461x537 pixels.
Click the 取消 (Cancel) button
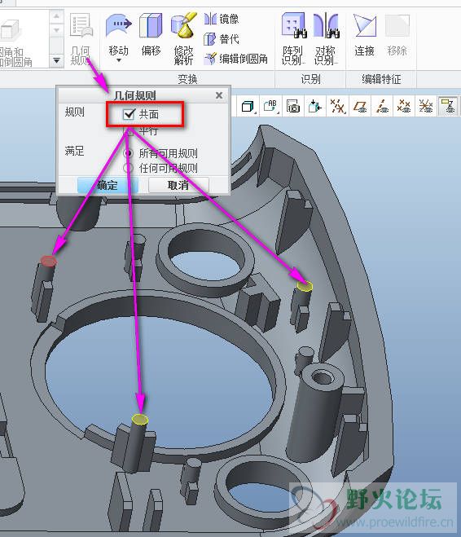tap(178, 185)
